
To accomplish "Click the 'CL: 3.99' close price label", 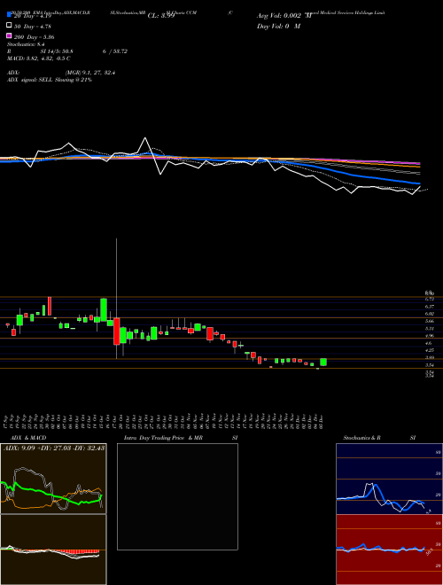I will 161,16.
